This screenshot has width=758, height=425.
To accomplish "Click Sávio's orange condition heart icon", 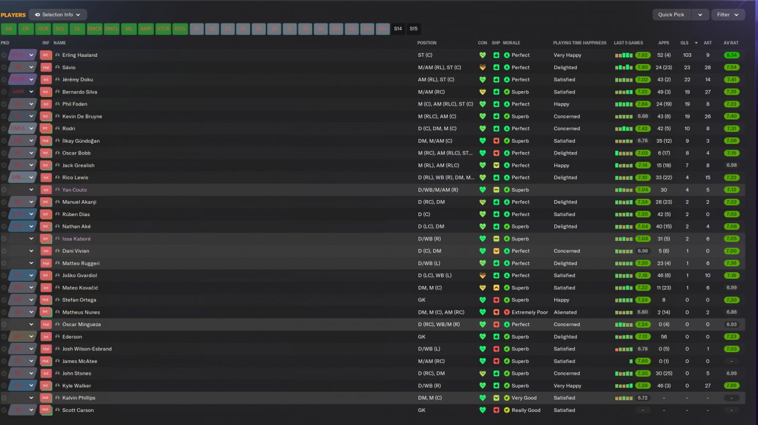I will pos(483,67).
